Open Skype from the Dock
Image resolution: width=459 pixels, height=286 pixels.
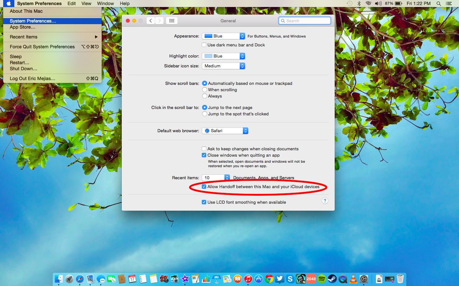pos(290,279)
